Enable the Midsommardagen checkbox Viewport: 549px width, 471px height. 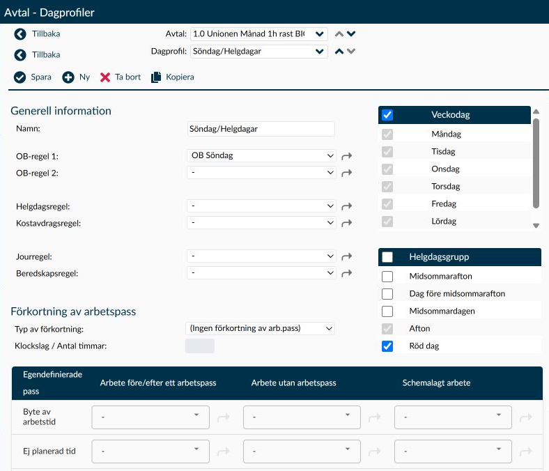pyautogui.click(x=387, y=311)
